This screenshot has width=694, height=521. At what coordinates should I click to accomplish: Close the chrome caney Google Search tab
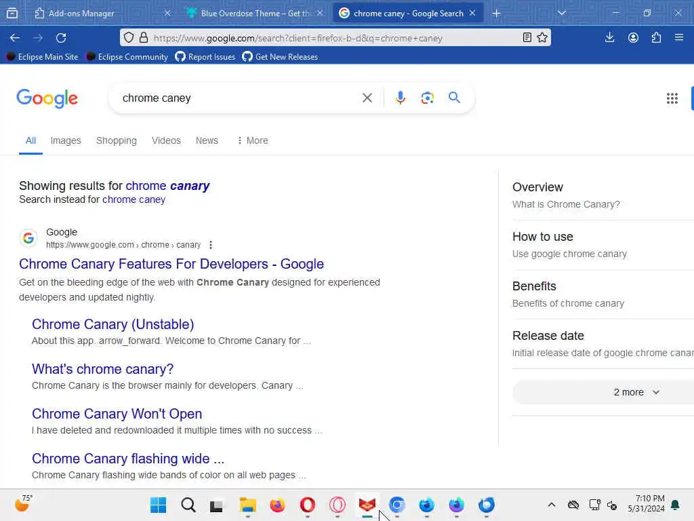(472, 14)
